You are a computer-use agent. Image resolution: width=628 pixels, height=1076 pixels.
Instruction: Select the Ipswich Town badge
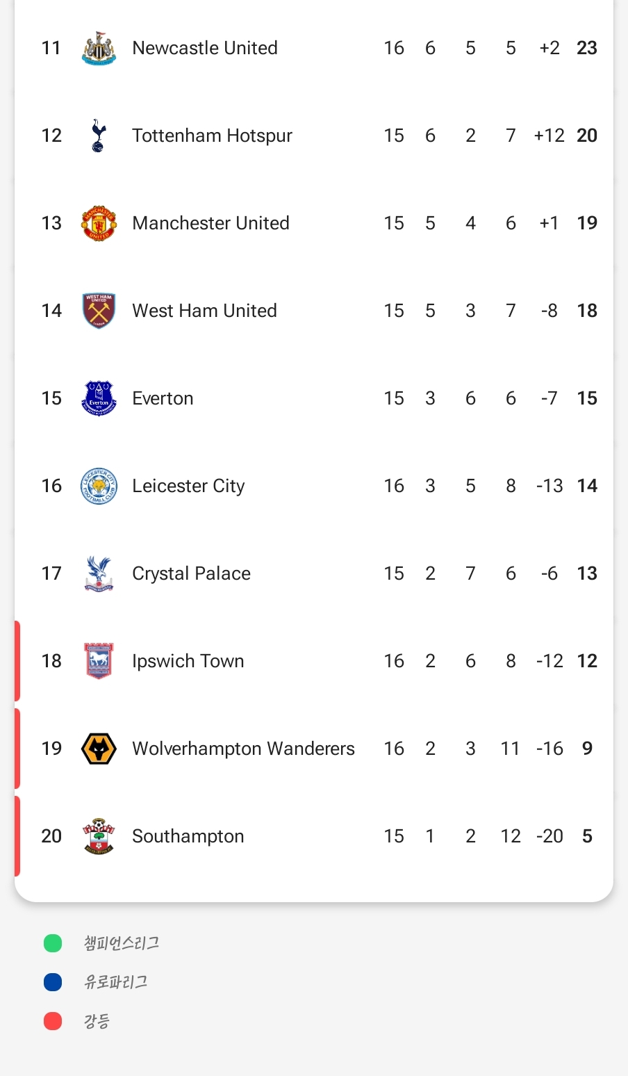click(99, 661)
